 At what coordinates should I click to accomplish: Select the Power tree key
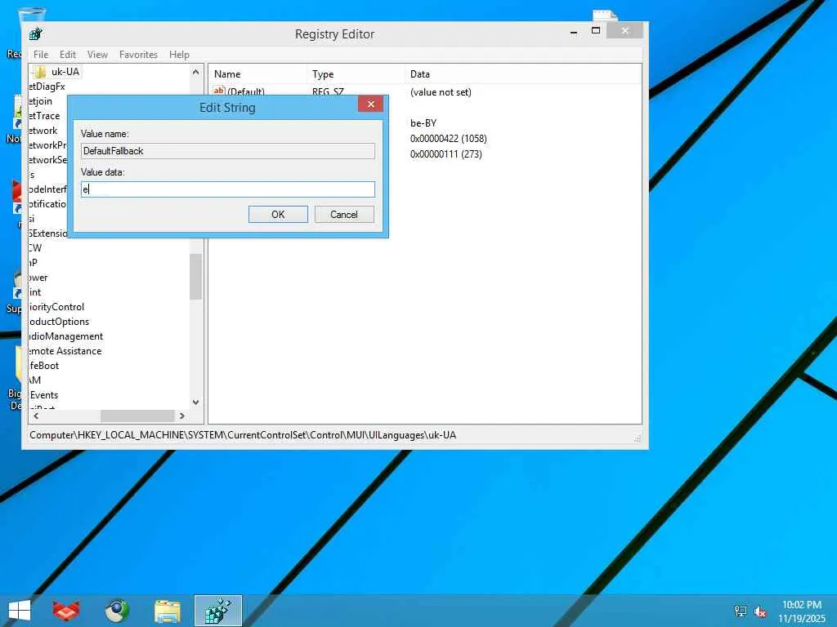pos(38,278)
